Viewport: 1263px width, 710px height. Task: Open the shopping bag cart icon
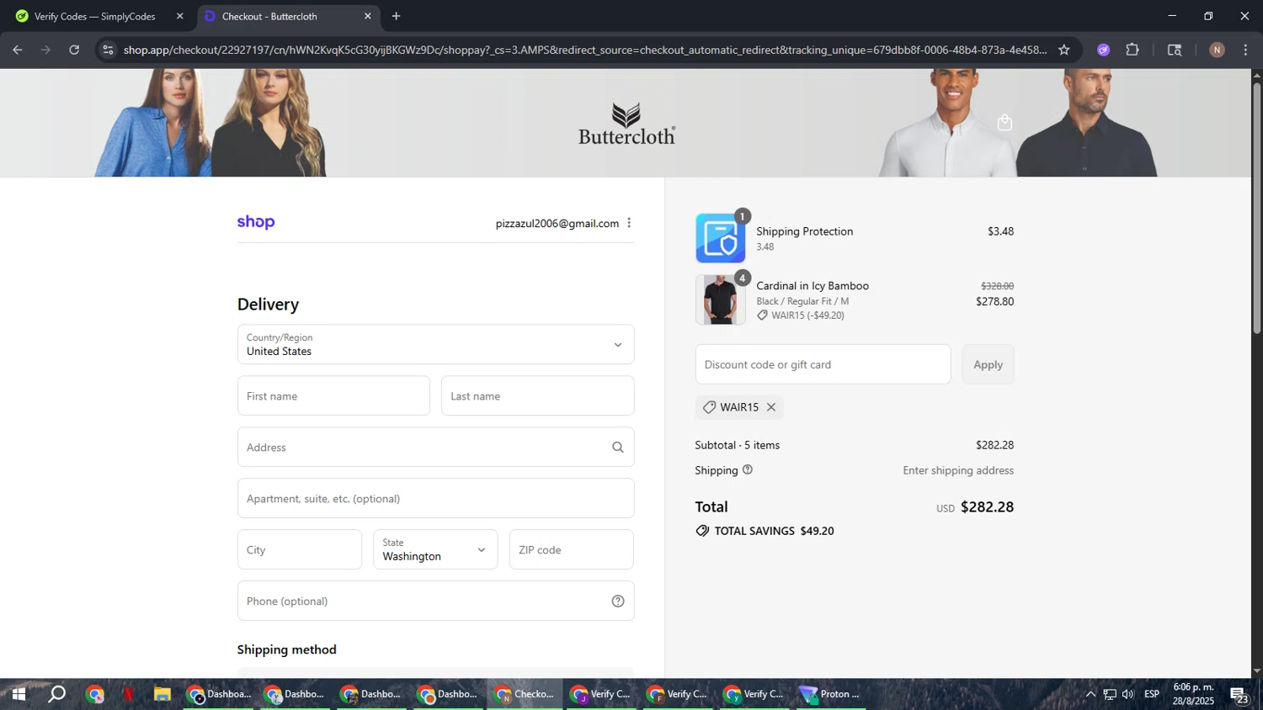[x=1005, y=123]
